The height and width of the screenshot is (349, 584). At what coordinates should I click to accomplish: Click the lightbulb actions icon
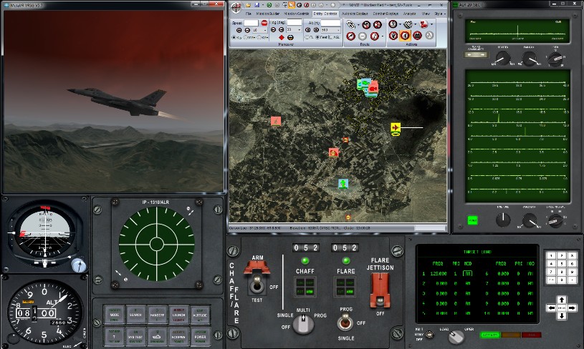(393, 35)
